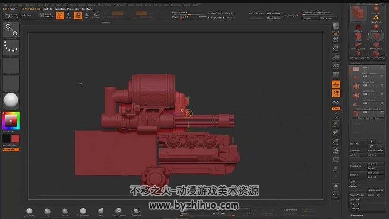Pick a color in the color picker
The height and width of the screenshot is (219, 389).
11,121
